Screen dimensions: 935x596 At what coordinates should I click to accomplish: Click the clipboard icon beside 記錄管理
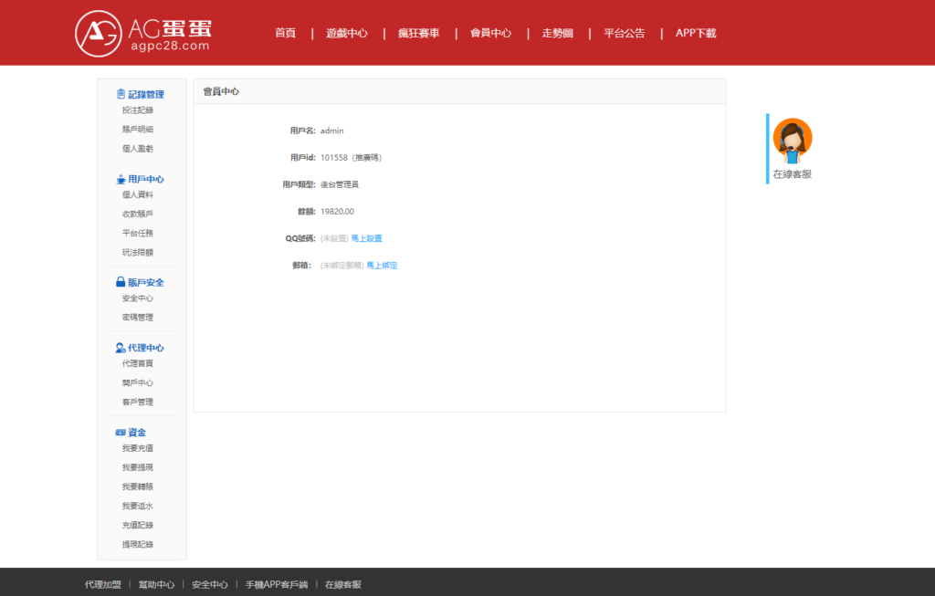(121, 94)
